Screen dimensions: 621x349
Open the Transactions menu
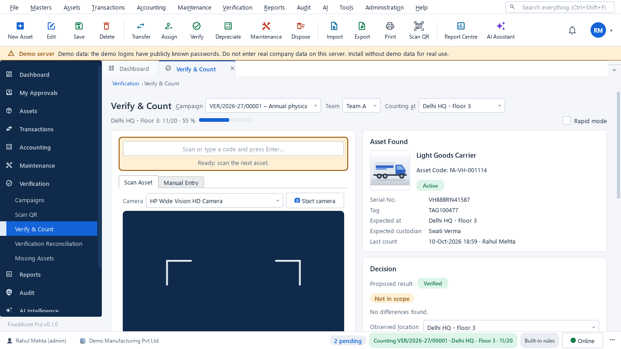(x=108, y=7)
